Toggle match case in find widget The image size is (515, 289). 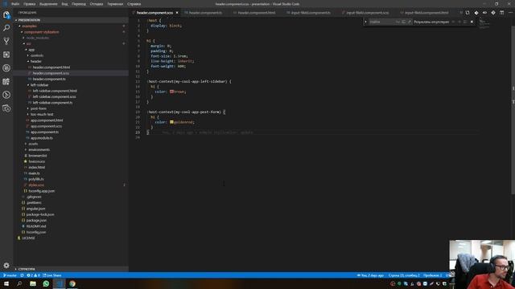tap(398, 22)
